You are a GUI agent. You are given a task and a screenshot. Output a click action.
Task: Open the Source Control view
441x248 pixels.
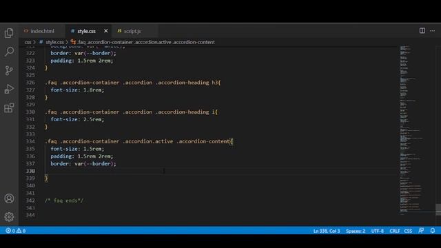click(9, 70)
